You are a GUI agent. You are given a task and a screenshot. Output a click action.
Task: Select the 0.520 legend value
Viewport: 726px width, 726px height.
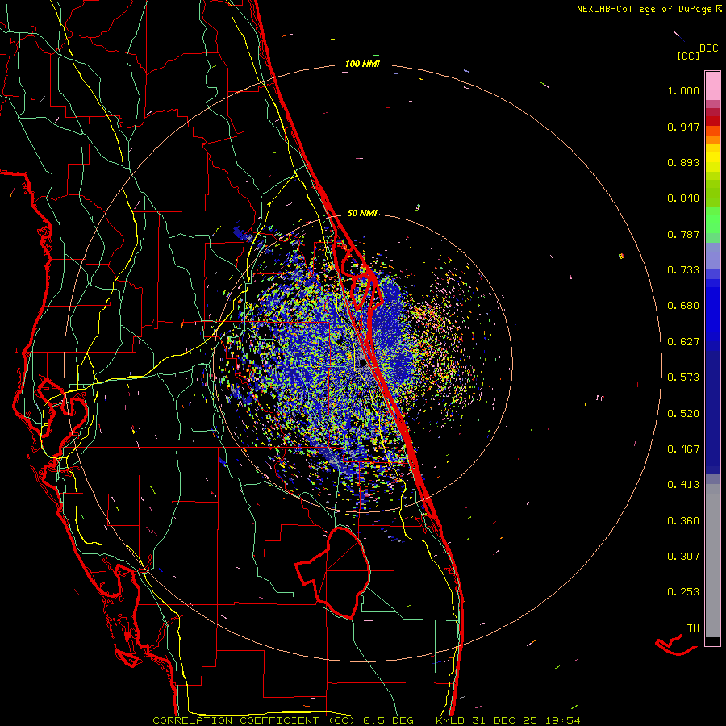point(683,414)
